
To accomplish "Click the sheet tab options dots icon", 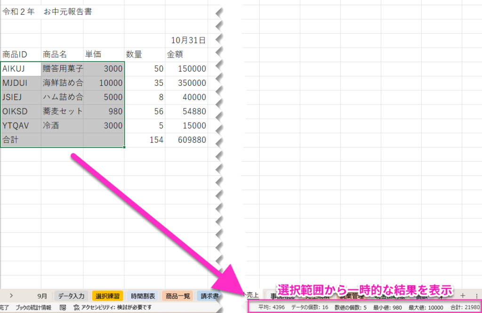I will 476,296.
